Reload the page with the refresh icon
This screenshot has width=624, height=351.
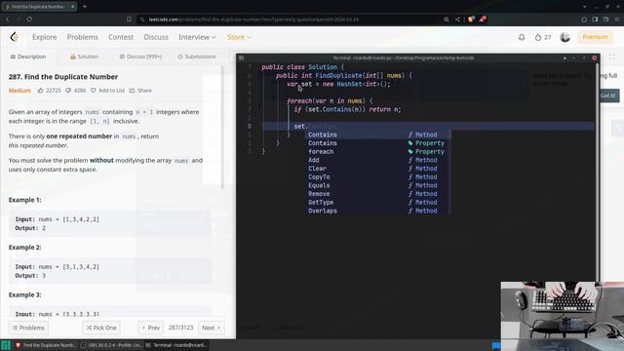click(x=29, y=19)
